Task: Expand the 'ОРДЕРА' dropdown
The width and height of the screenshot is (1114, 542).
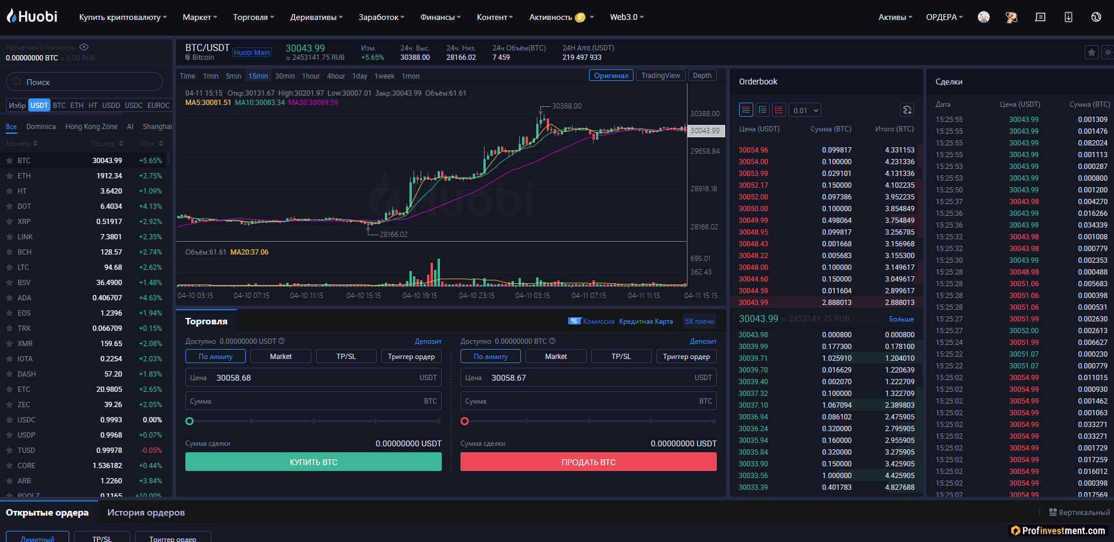Action: click(944, 17)
